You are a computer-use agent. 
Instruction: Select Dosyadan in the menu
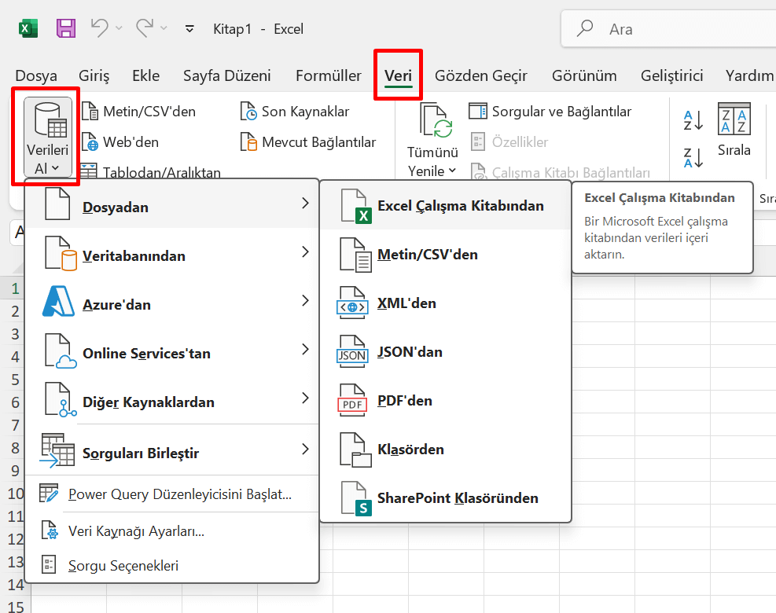171,204
